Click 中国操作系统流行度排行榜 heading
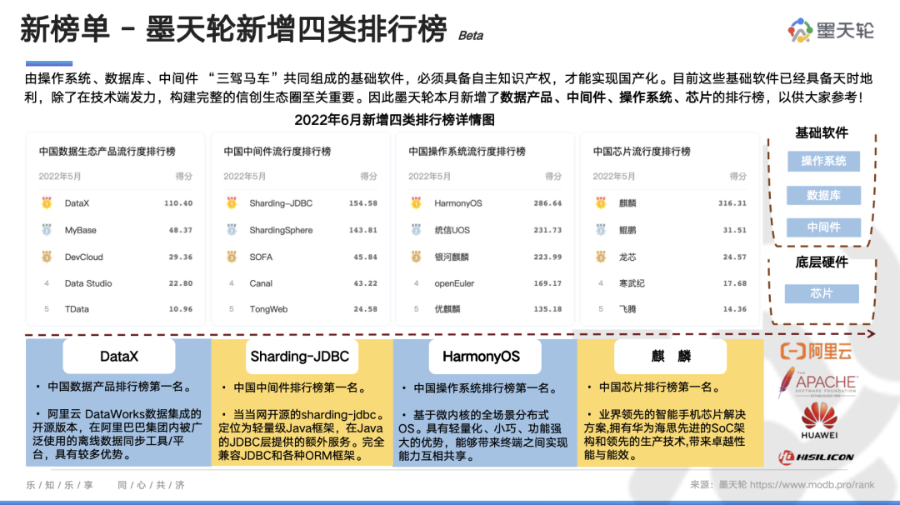900x505 pixels. pos(467,152)
